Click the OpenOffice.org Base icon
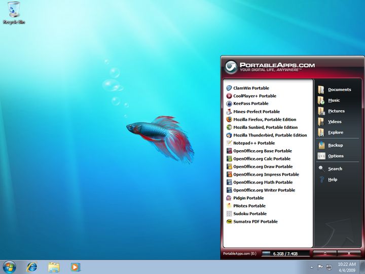365x274 pixels. click(229, 151)
